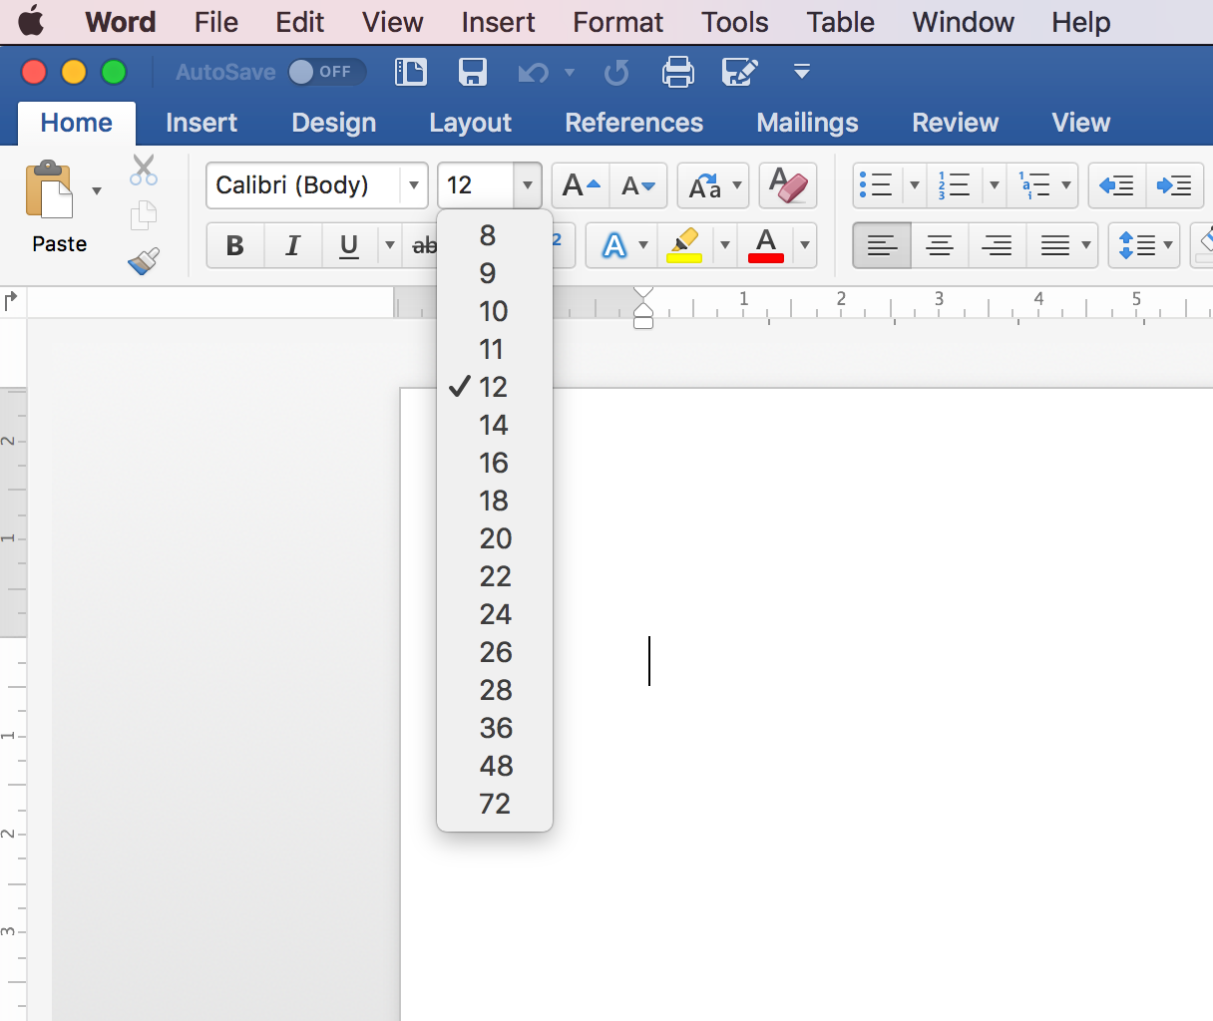Viewport: 1213px width, 1021px height.
Task: Select the Format Painter brush
Action: (x=144, y=261)
